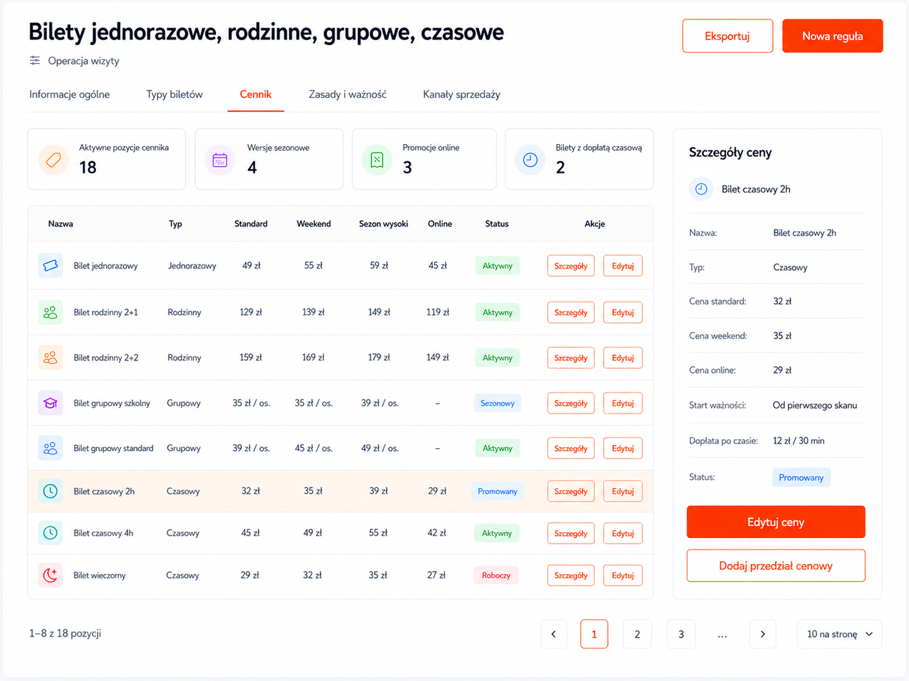Click the clock icon for Bilet czasowy 4h

click(50, 533)
